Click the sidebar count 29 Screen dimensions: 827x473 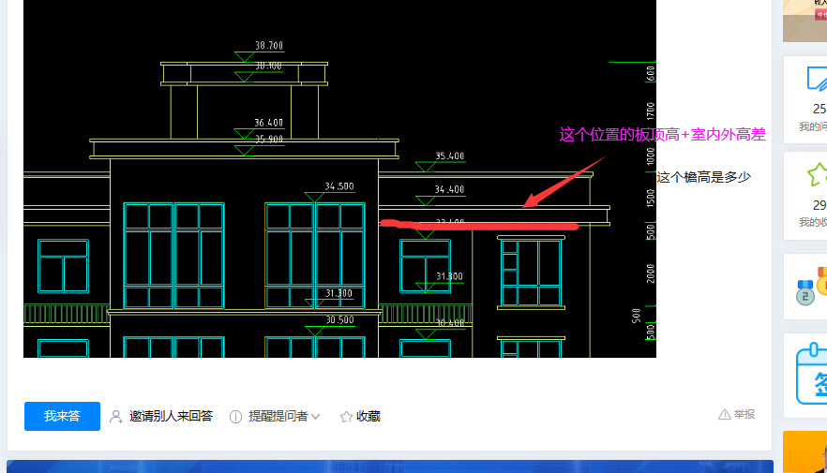click(x=819, y=205)
